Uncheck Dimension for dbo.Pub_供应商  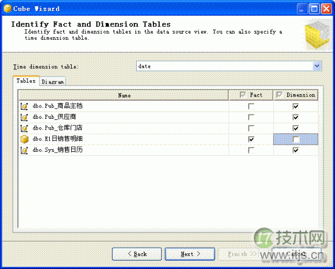pyautogui.click(x=296, y=117)
